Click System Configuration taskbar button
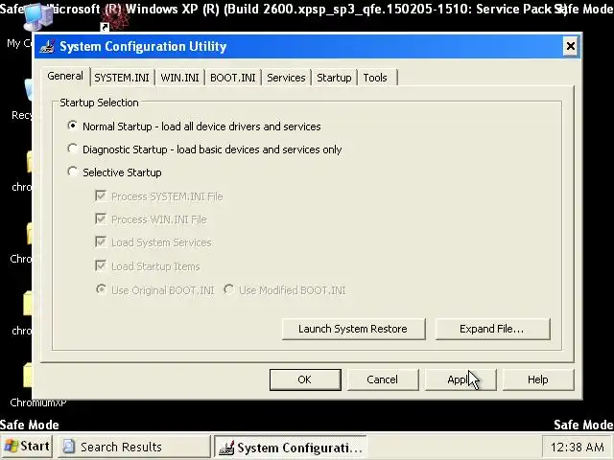Image resolution: width=614 pixels, height=460 pixels. [x=290, y=447]
